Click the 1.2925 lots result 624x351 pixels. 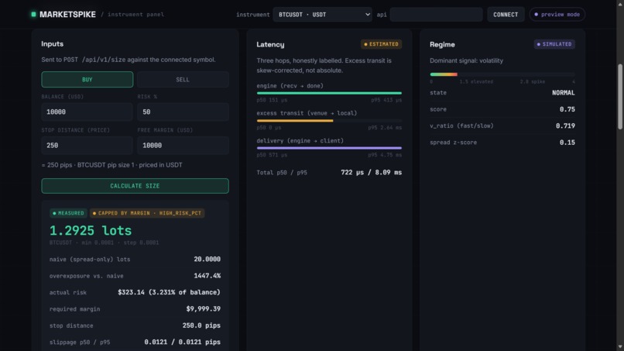pyautogui.click(x=91, y=231)
